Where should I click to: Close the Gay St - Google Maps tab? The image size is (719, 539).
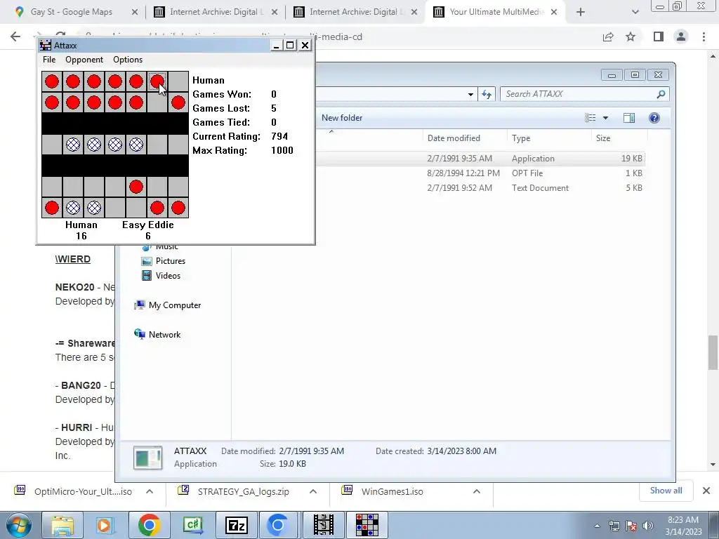click(x=135, y=13)
